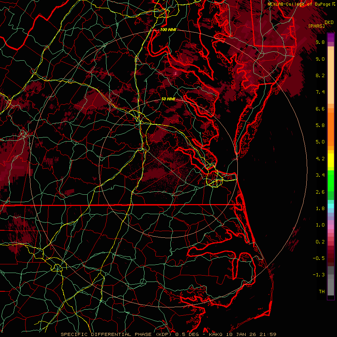Viewport: 337px width, 337px height.
Task: Click the TH threshold label
Action: pos(322,292)
